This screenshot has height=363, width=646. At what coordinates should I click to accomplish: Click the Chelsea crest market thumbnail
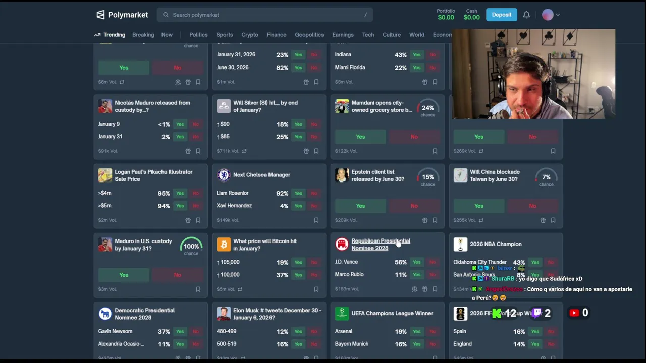point(224,175)
